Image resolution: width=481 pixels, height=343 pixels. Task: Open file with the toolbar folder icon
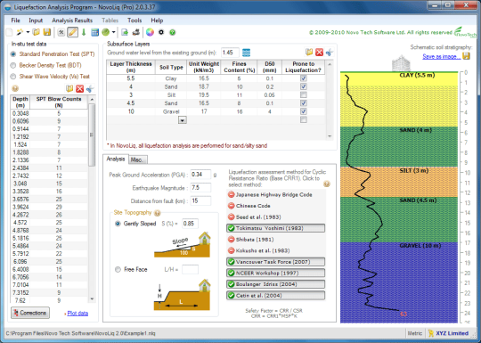coord(37,32)
